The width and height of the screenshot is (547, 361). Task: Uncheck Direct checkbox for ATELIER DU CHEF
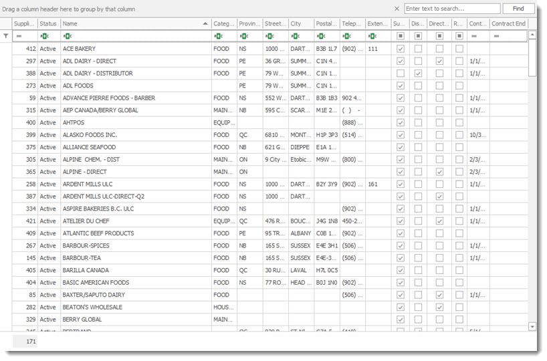439,221
